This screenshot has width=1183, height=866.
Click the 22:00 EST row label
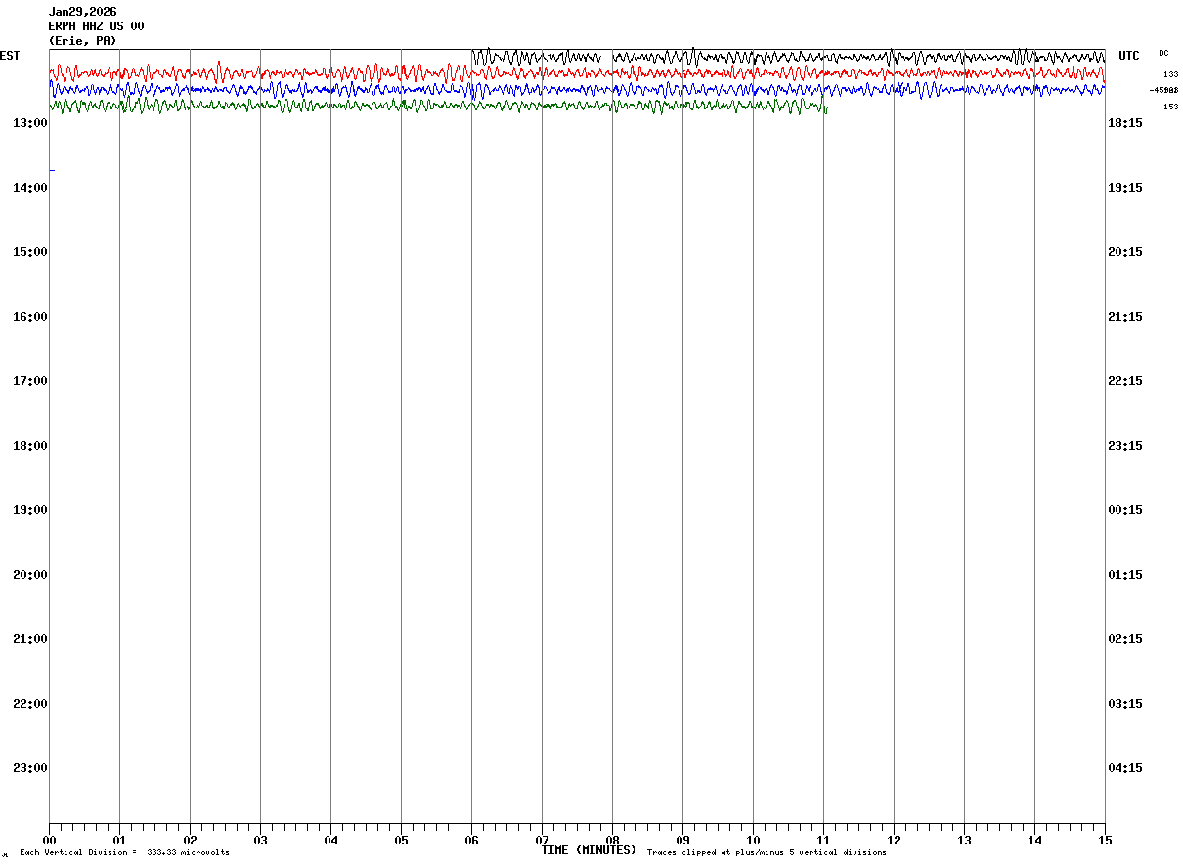pos(30,703)
